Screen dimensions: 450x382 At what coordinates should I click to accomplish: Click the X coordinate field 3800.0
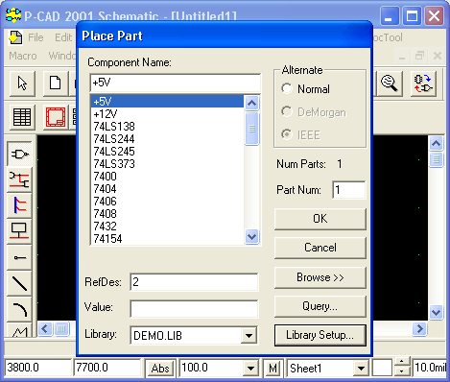(x=38, y=368)
